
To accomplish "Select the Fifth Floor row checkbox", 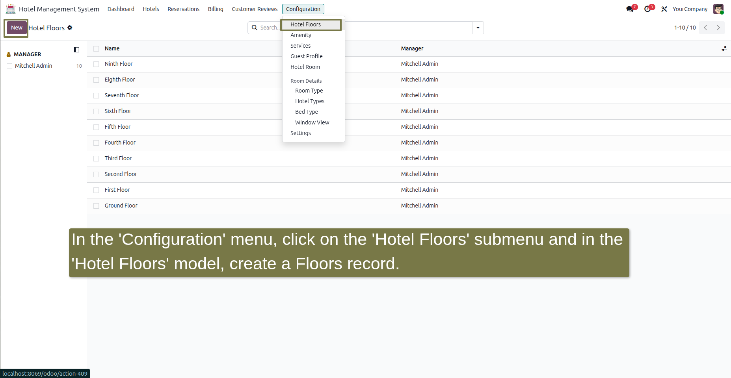I will (96, 127).
